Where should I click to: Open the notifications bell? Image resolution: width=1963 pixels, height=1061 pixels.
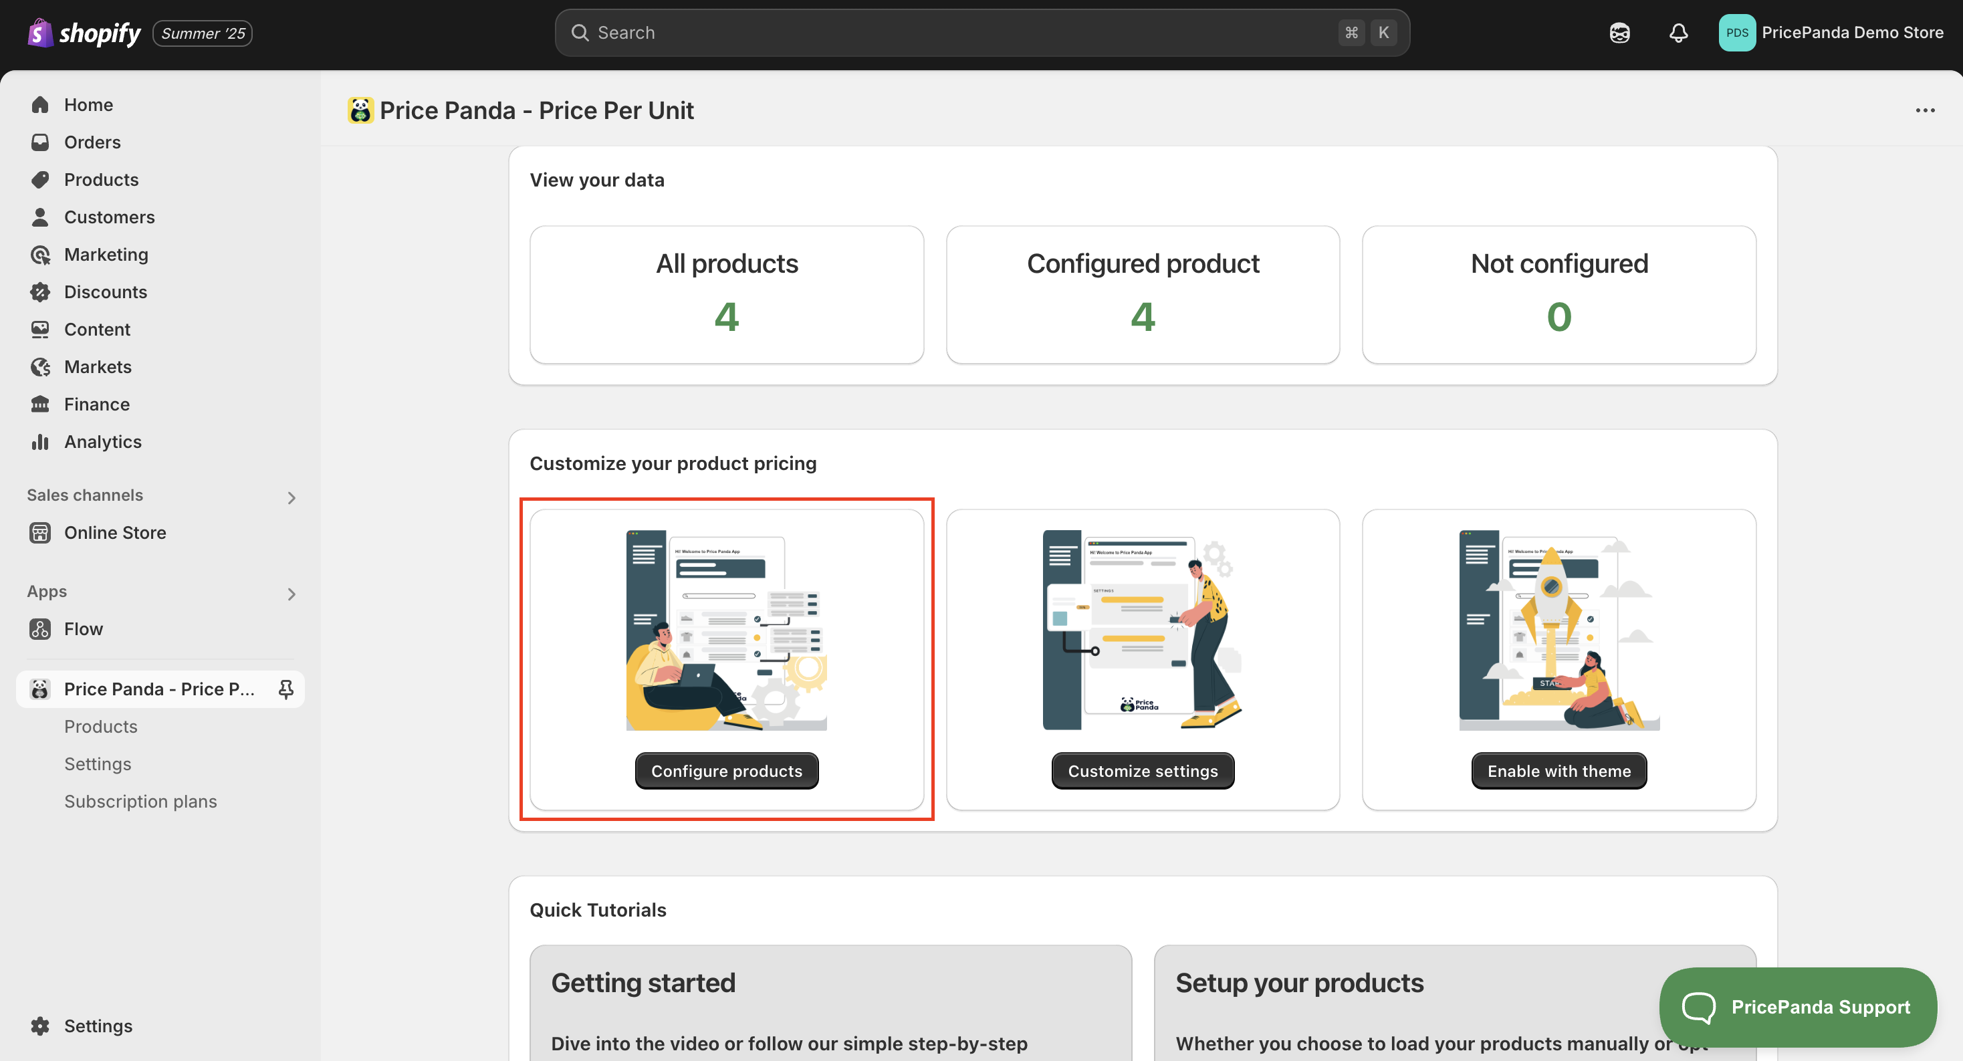[x=1678, y=33]
